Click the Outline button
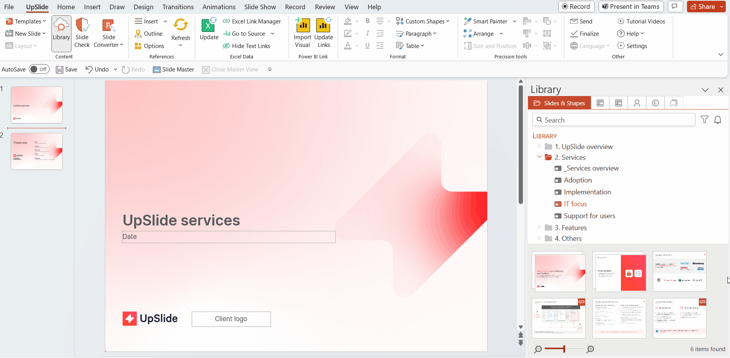Screen dimensions: 730x358 pos(148,34)
